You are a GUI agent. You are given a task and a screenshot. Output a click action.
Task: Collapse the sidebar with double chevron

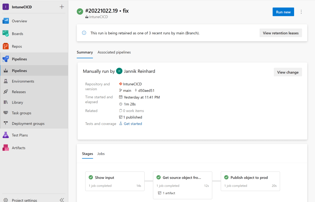click(62, 200)
